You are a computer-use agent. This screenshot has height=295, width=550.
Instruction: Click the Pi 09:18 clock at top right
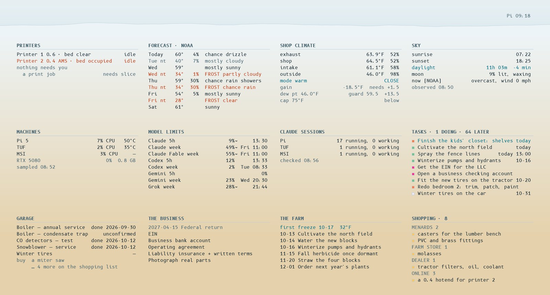click(518, 16)
